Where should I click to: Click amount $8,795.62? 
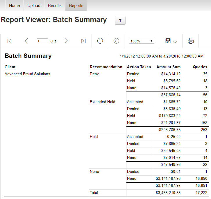pyautogui.click(x=172, y=81)
